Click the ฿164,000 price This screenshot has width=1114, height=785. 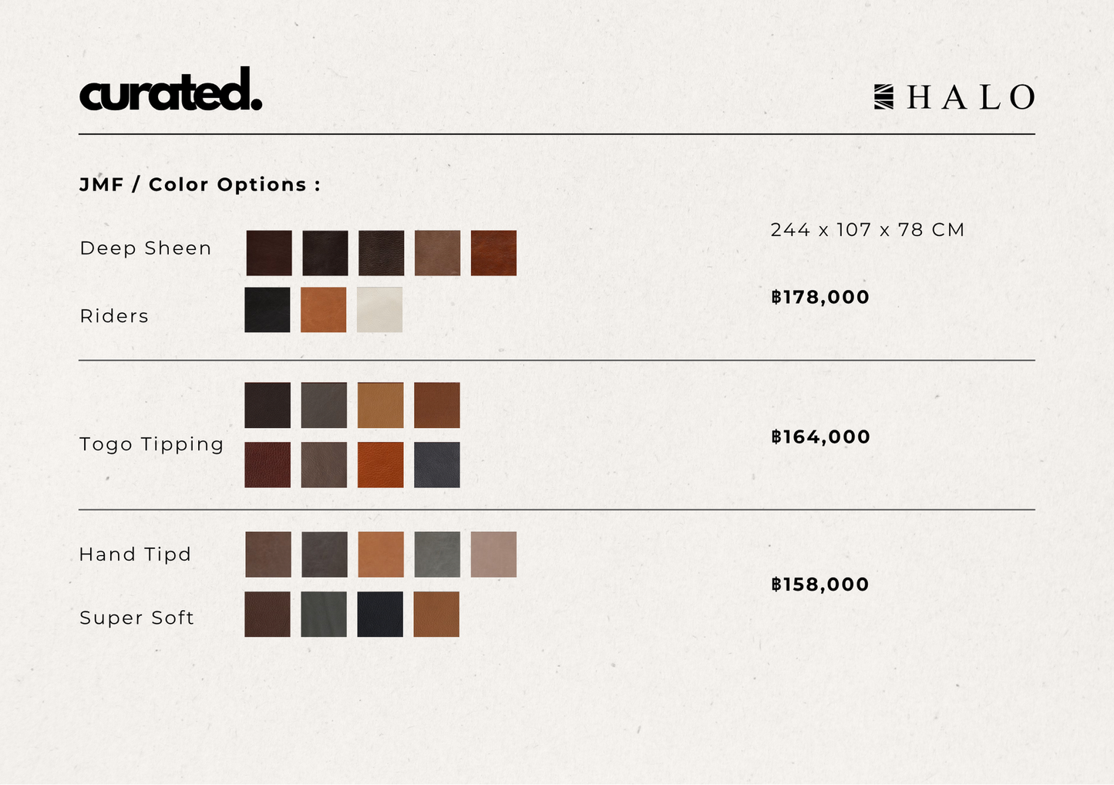(820, 437)
